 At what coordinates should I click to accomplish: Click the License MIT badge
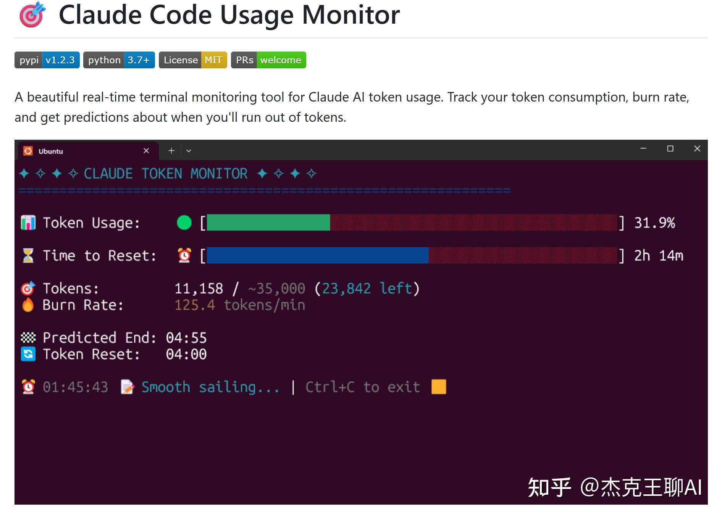coord(192,60)
